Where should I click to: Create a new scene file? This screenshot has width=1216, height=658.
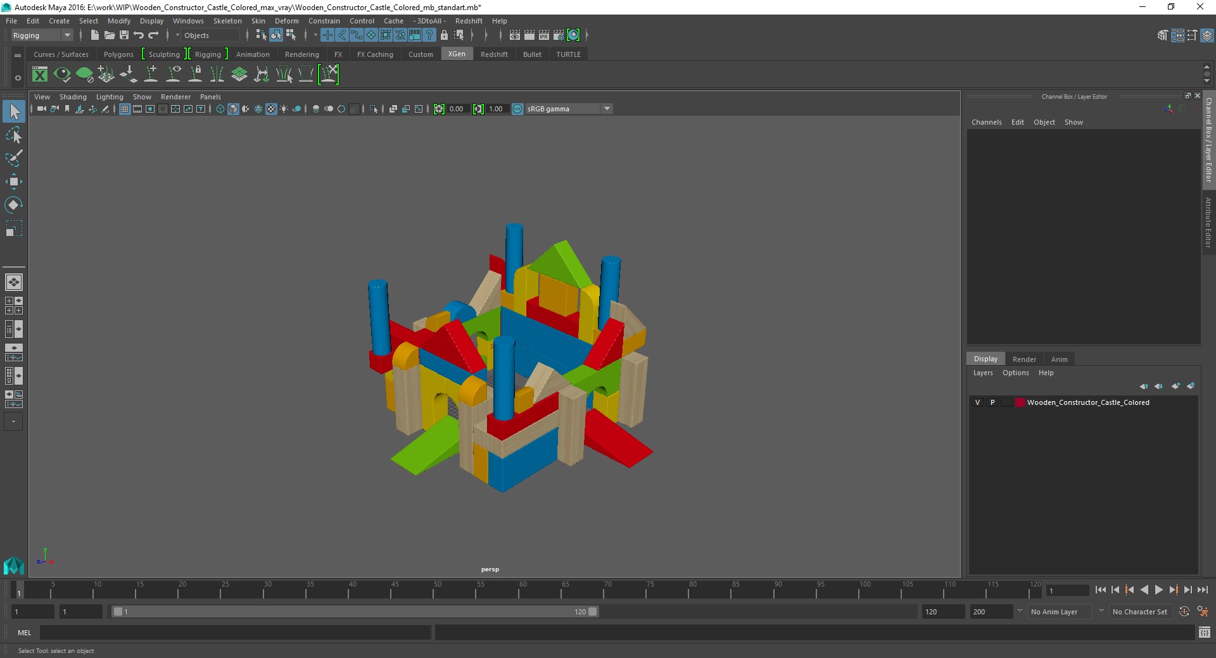point(94,35)
